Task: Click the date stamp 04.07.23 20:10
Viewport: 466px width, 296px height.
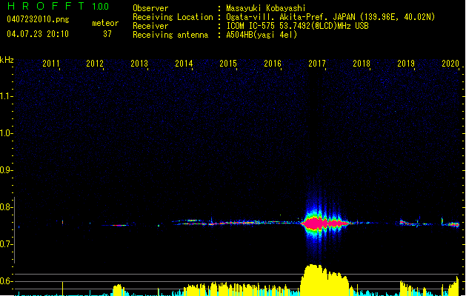Action: click(x=38, y=34)
